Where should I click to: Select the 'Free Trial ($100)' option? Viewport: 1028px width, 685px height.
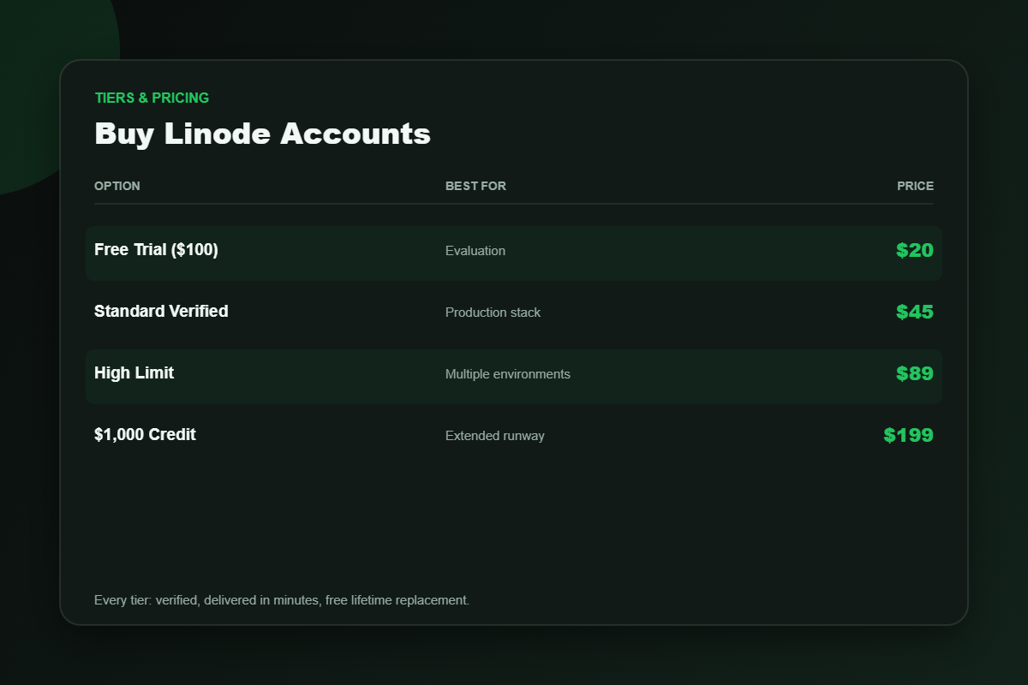click(x=156, y=250)
